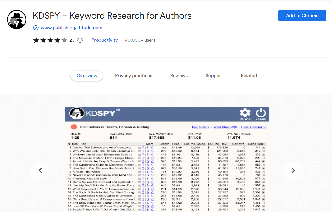The image size is (332, 212).
Task: Show the next screenshot arrow
Action: click(293, 170)
